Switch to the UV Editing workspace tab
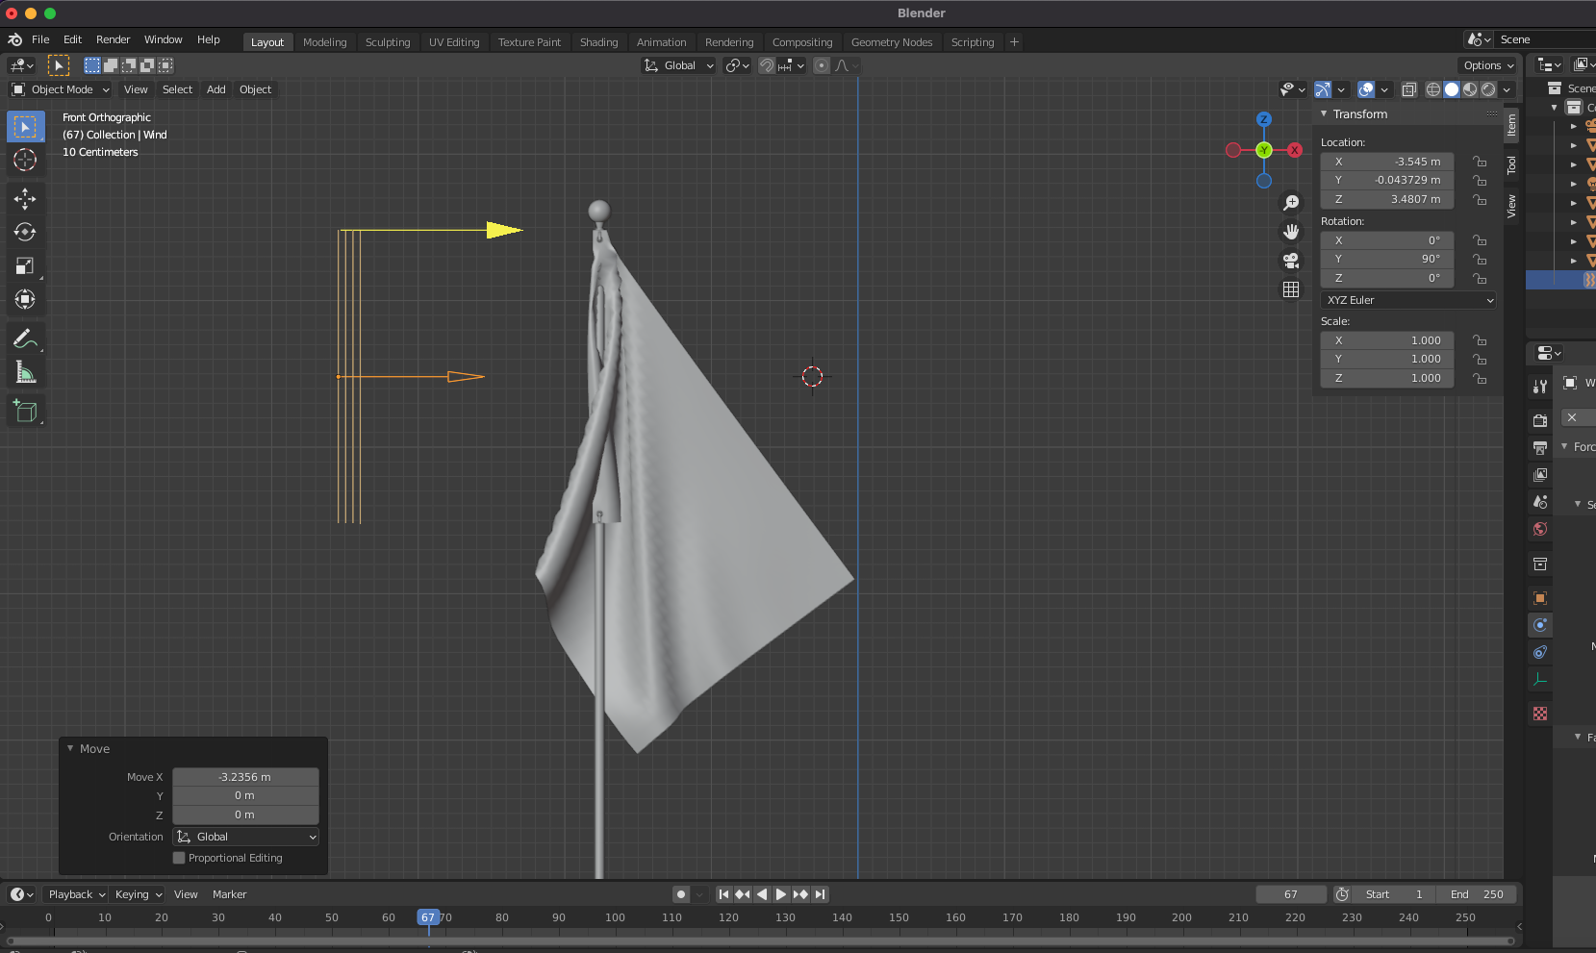The height and width of the screenshot is (953, 1596). click(x=454, y=42)
